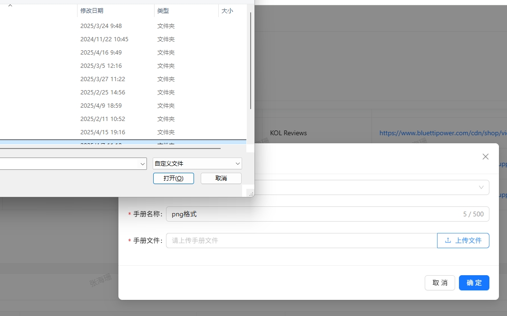Image resolution: width=507 pixels, height=316 pixels.
Task: Select the folder modified 2025/3/24 9:48
Action: pos(123,26)
